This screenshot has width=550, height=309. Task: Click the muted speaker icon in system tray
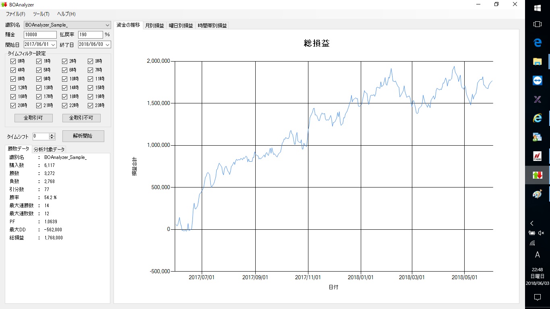542,233
